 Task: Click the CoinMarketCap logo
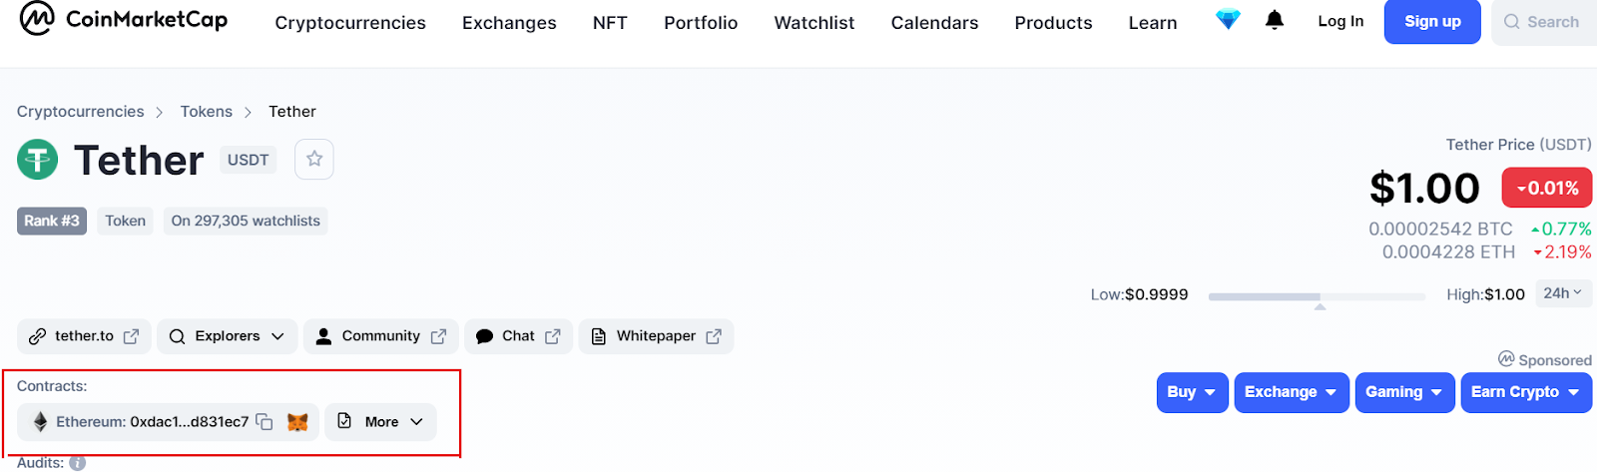(x=124, y=19)
